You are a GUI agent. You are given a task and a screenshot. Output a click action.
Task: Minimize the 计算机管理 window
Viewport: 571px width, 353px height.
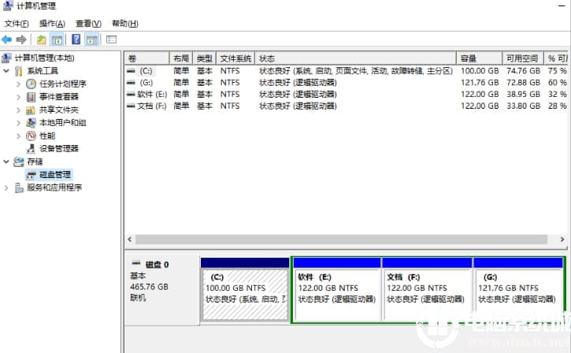(562, 6)
